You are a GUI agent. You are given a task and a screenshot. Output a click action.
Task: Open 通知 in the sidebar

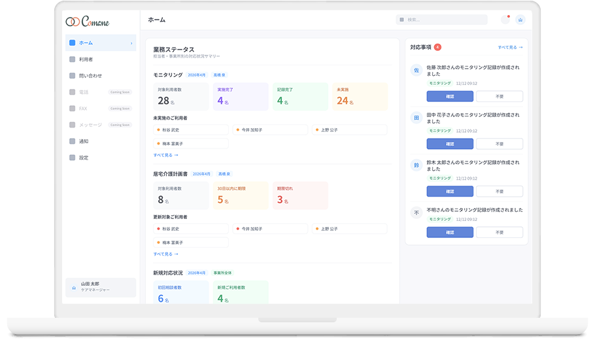(x=101, y=141)
